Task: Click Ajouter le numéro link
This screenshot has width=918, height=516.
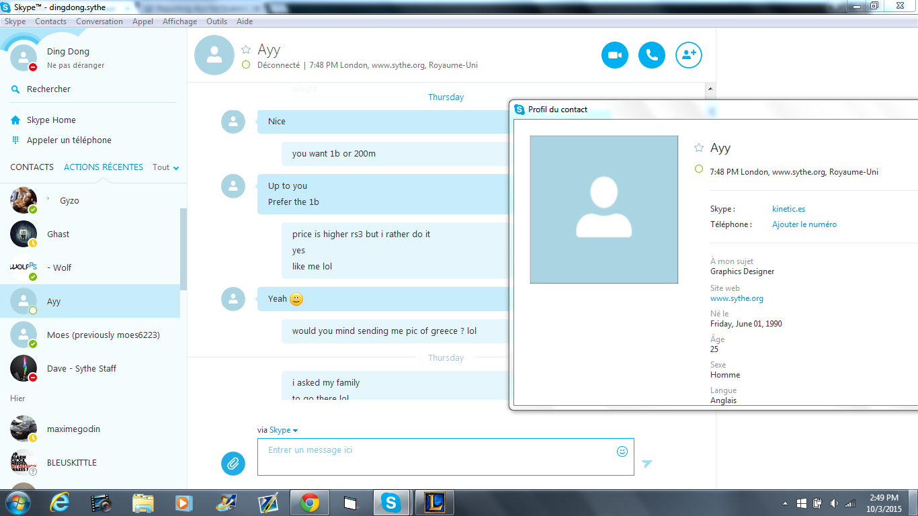Action: point(804,224)
